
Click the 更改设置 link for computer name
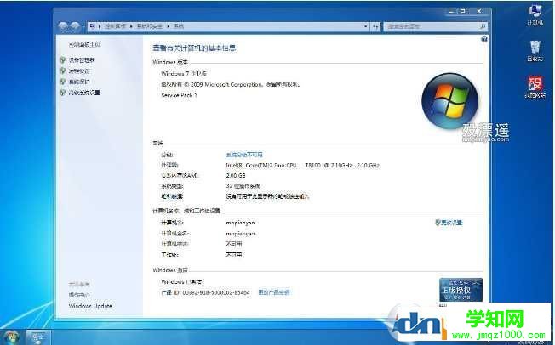[451, 223]
